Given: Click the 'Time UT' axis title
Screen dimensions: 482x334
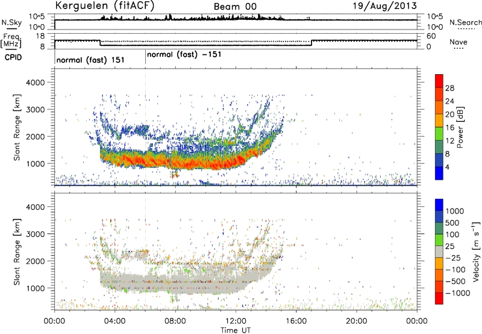Looking at the screenshot, I should coord(236,330).
